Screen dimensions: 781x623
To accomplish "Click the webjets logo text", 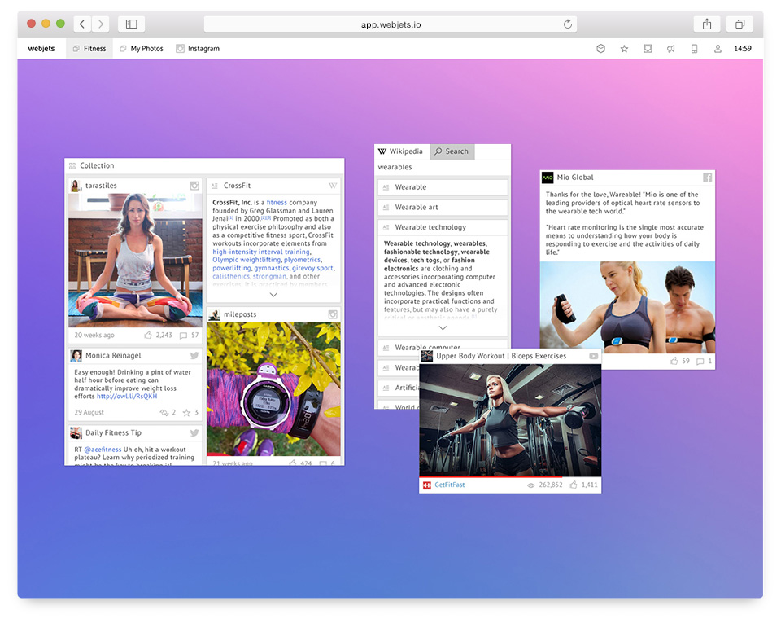I will (41, 48).
